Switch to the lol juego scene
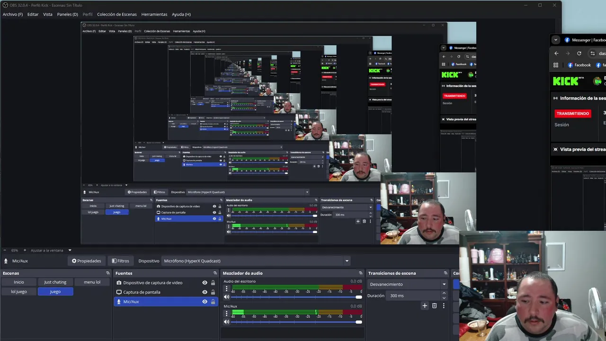606x341 pixels. coord(19,292)
